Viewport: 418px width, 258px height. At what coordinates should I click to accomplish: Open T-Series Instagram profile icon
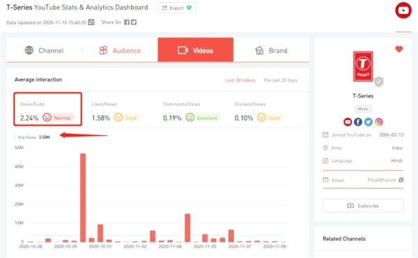(x=378, y=122)
